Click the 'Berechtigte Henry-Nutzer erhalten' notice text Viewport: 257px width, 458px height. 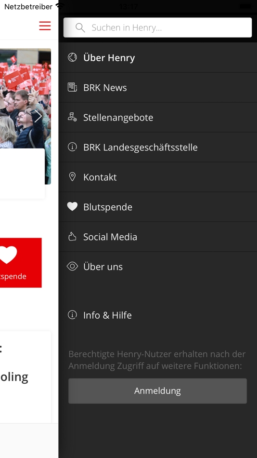tap(157, 360)
